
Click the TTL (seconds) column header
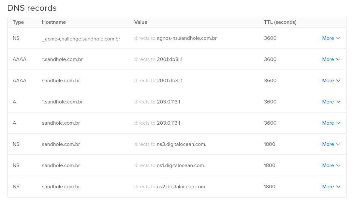click(280, 22)
